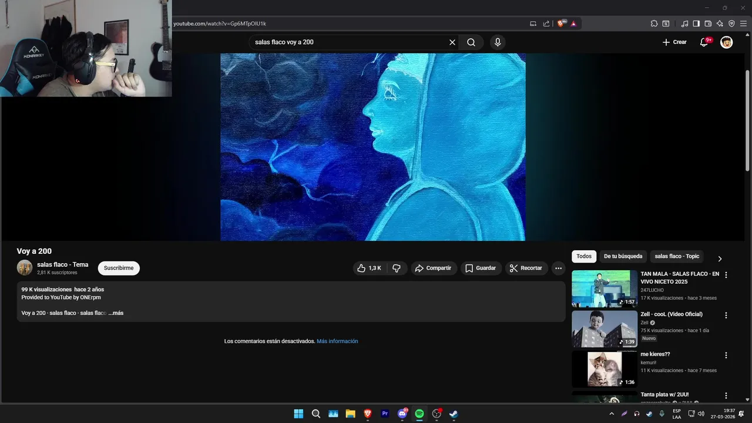The width and height of the screenshot is (752, 423).
Task: Open Brave VPN shield icon
Action: 731,24
